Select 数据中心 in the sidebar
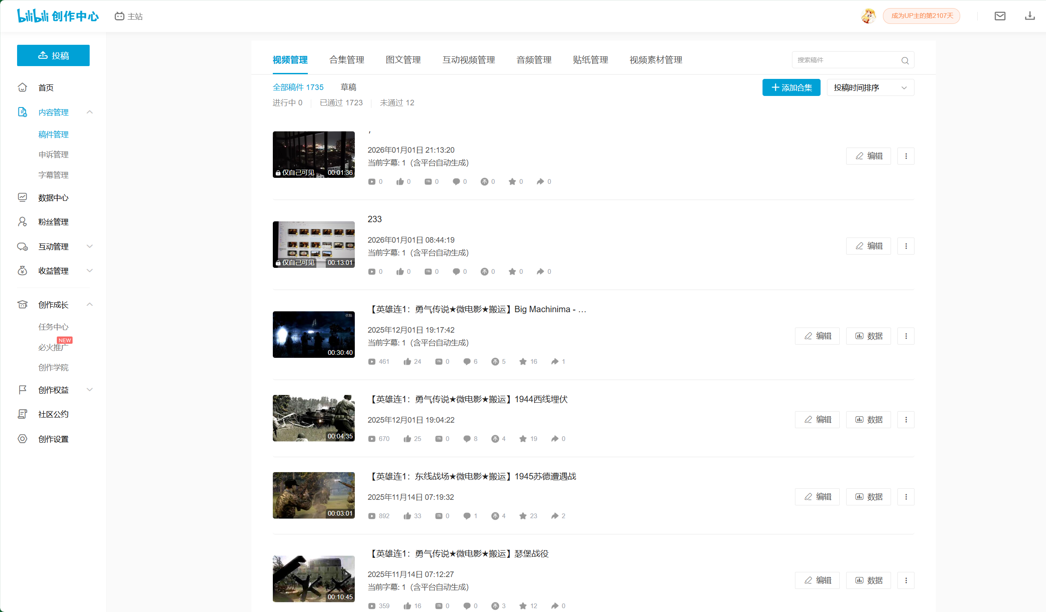1046x612 pixels. coord(53,197)
